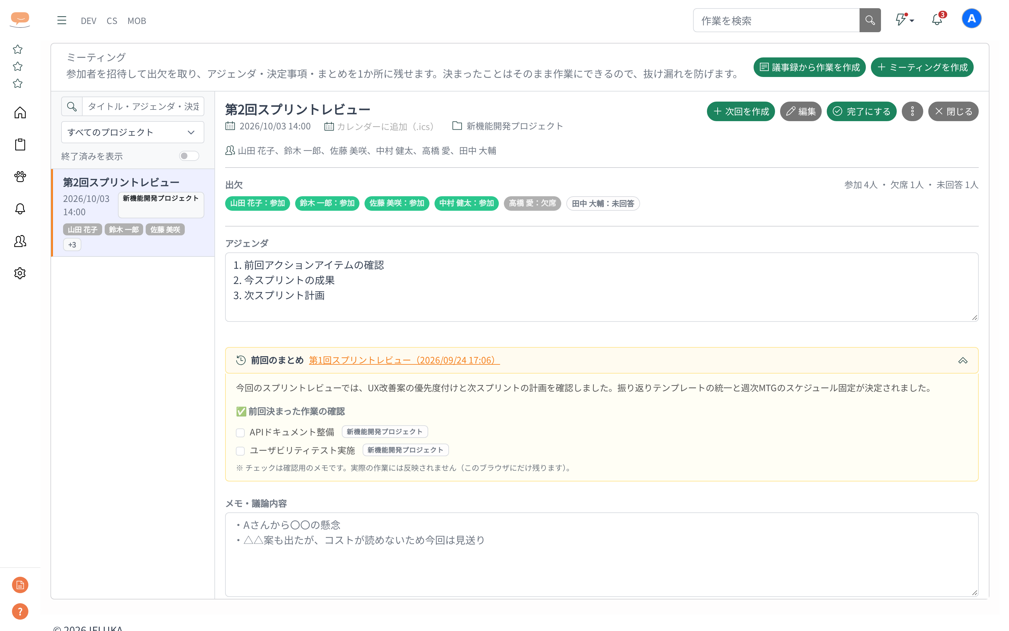The image size is (1009, 631).
Task: Switch to the DEV menu item
Action: point(88,21)
